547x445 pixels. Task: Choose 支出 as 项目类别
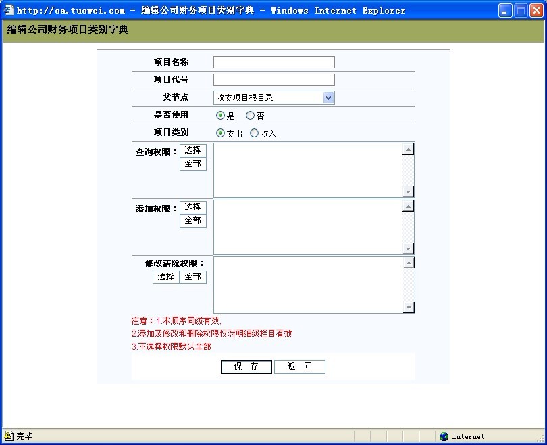220,133
